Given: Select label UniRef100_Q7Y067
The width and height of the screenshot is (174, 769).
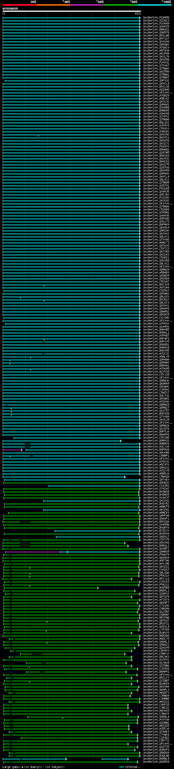Looking at the screenshot, I should [156, 65].
